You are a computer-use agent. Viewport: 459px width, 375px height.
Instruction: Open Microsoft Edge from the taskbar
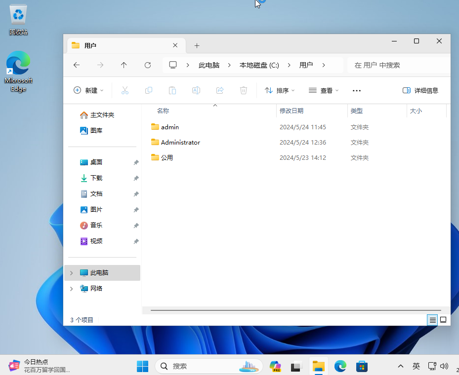pos(340,366)
